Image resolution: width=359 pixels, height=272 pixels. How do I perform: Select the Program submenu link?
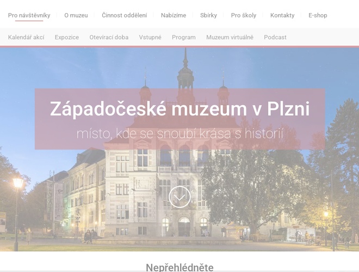tap(183, 37)
